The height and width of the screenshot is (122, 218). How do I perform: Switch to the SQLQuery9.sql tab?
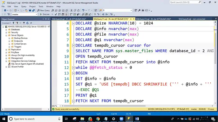[69, 19]
